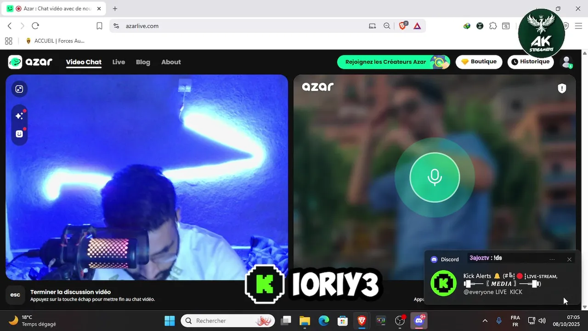Click the Kick Alerts notification message
Viewport: 588px width, 331px height.
coord(510,284)
